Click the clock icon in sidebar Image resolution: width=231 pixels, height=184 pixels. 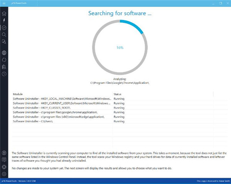click(4, 74)
